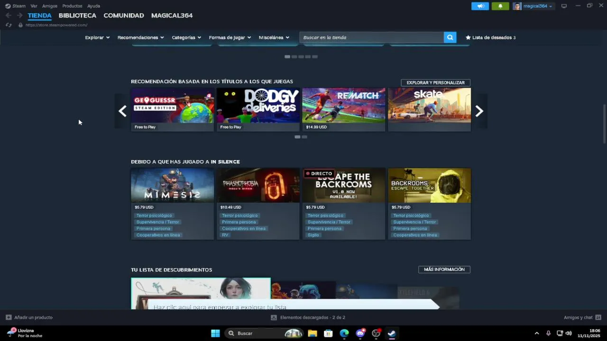Open the Productos menu
Screen dimensions: 607x341
(x=72, y=6)
